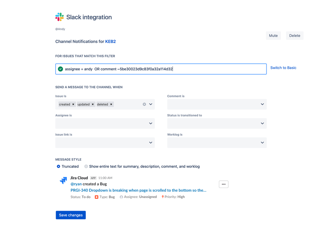Viewport: 333px width, 233px height.
Task: Expand the Issue Is dropdown chevron
Action: pos(150,104)
